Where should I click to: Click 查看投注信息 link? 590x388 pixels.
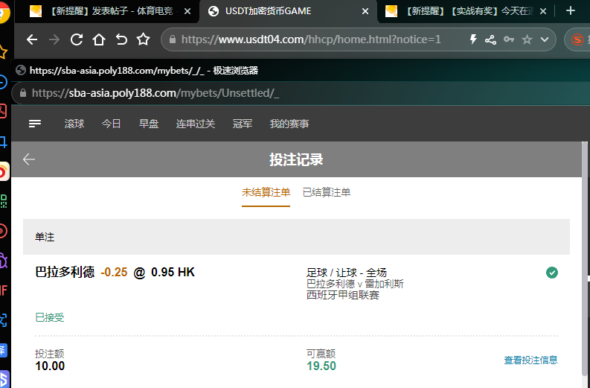click(x=530, y=360)
